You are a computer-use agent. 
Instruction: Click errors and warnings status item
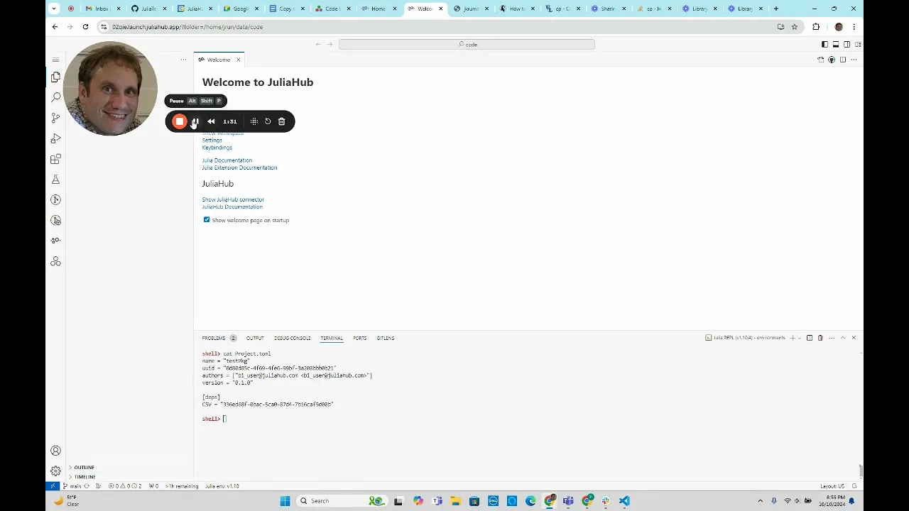point(125,486)
